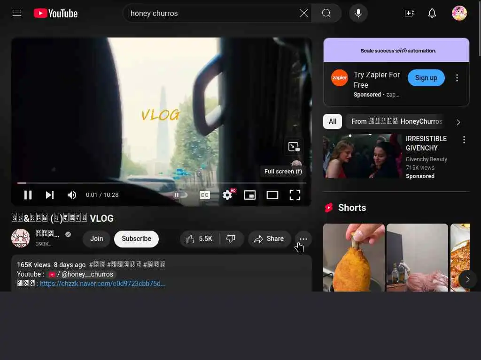Pause the video
This screenshot has width=481, height=360.
28,195
